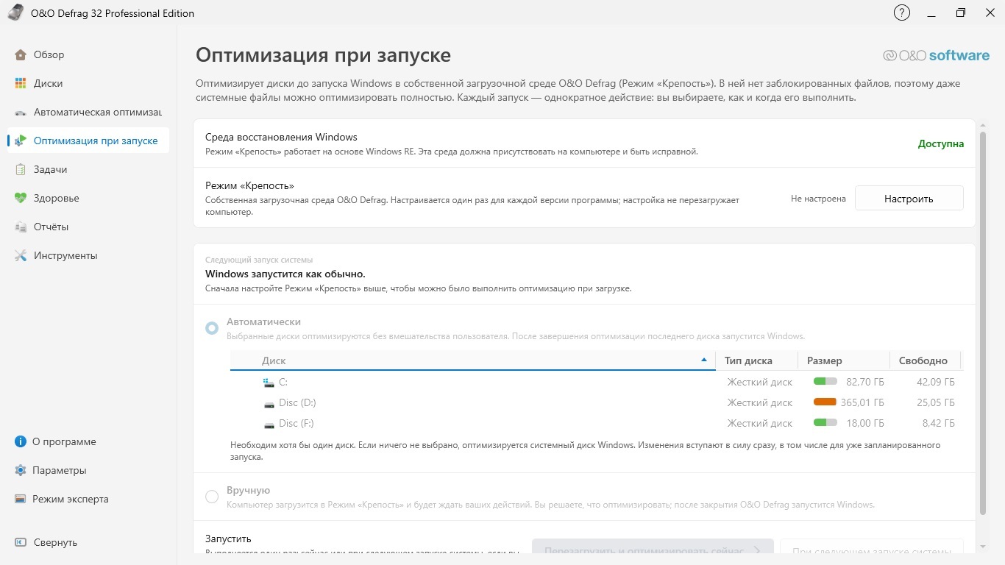Viewport: 1005px width, 565px height.
Task: Go to the Диски section
Action: [x=88, y=83]
